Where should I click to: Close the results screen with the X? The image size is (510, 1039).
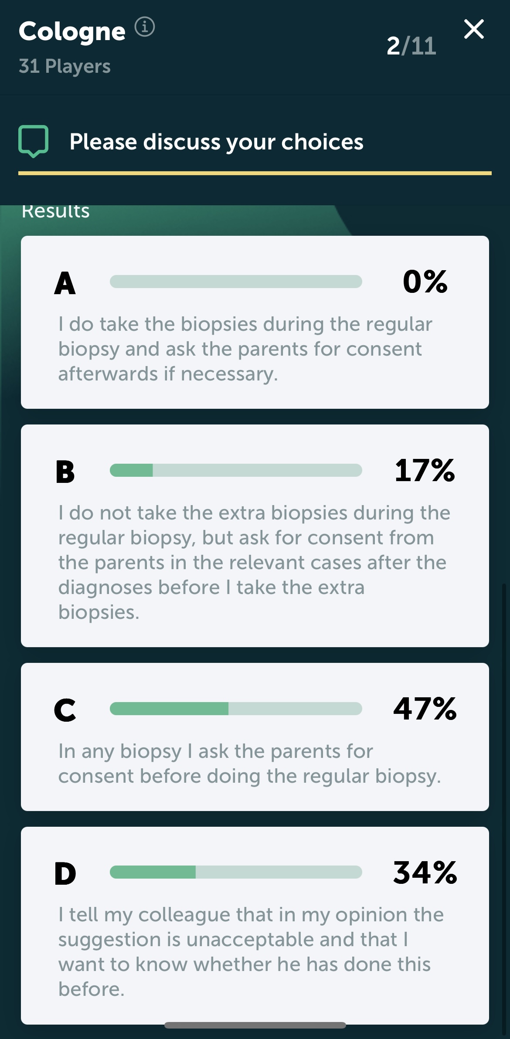pyautogui.click(x=474, y=29)
